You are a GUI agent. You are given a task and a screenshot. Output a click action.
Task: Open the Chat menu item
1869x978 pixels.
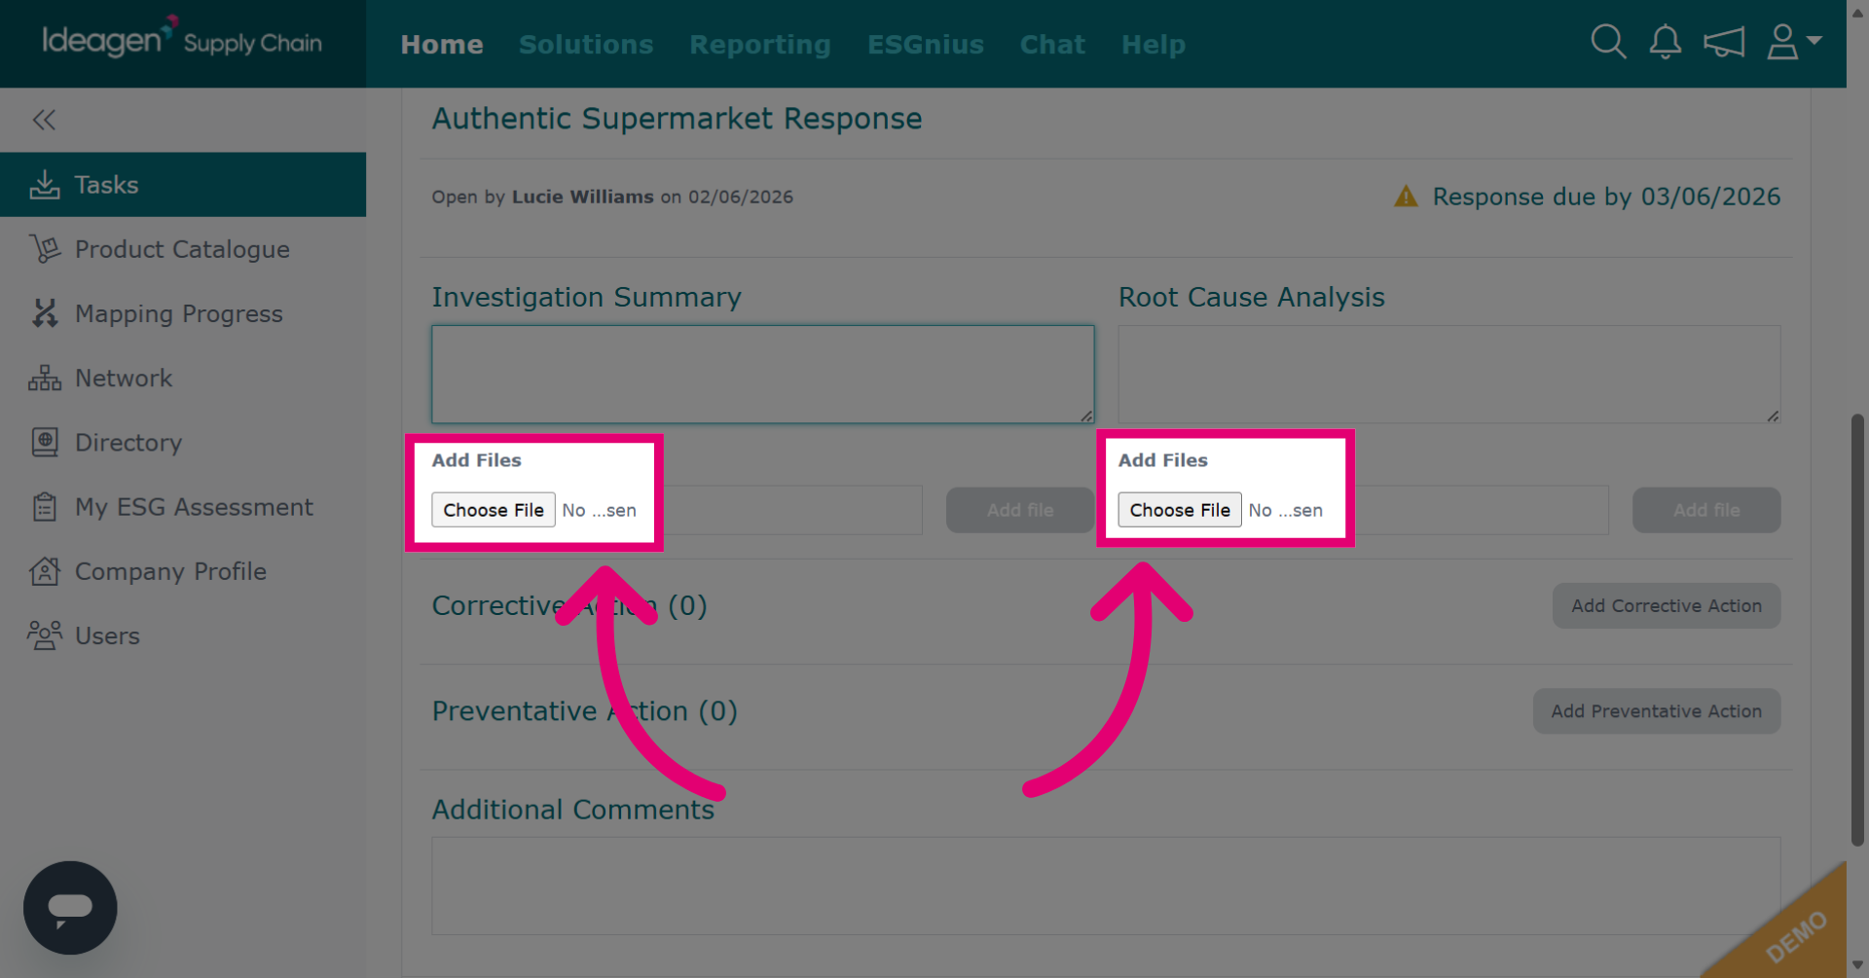pos(1052,45)
